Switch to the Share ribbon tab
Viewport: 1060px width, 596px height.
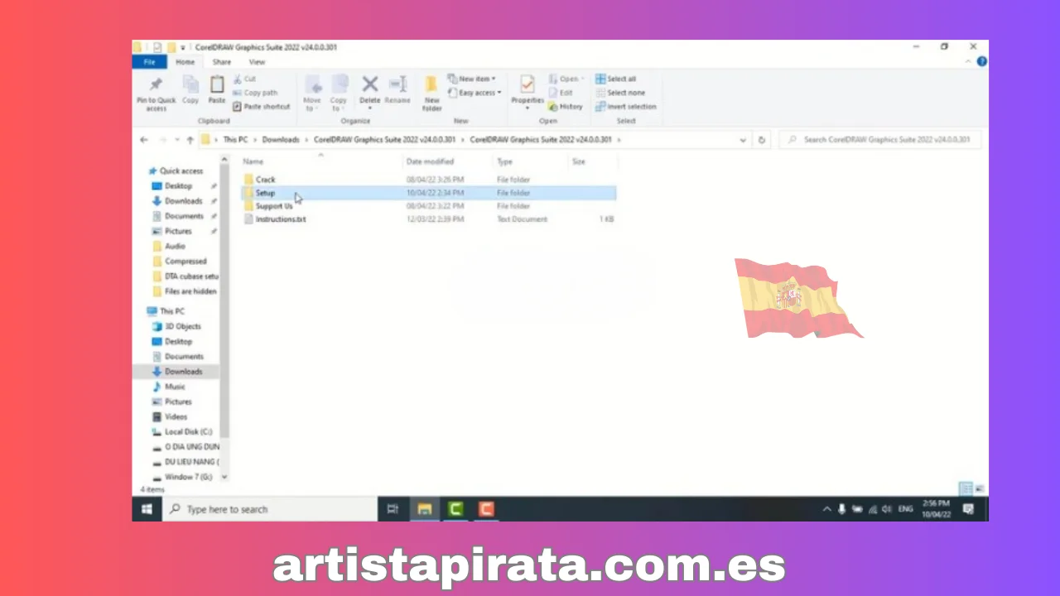click(221, 62)
